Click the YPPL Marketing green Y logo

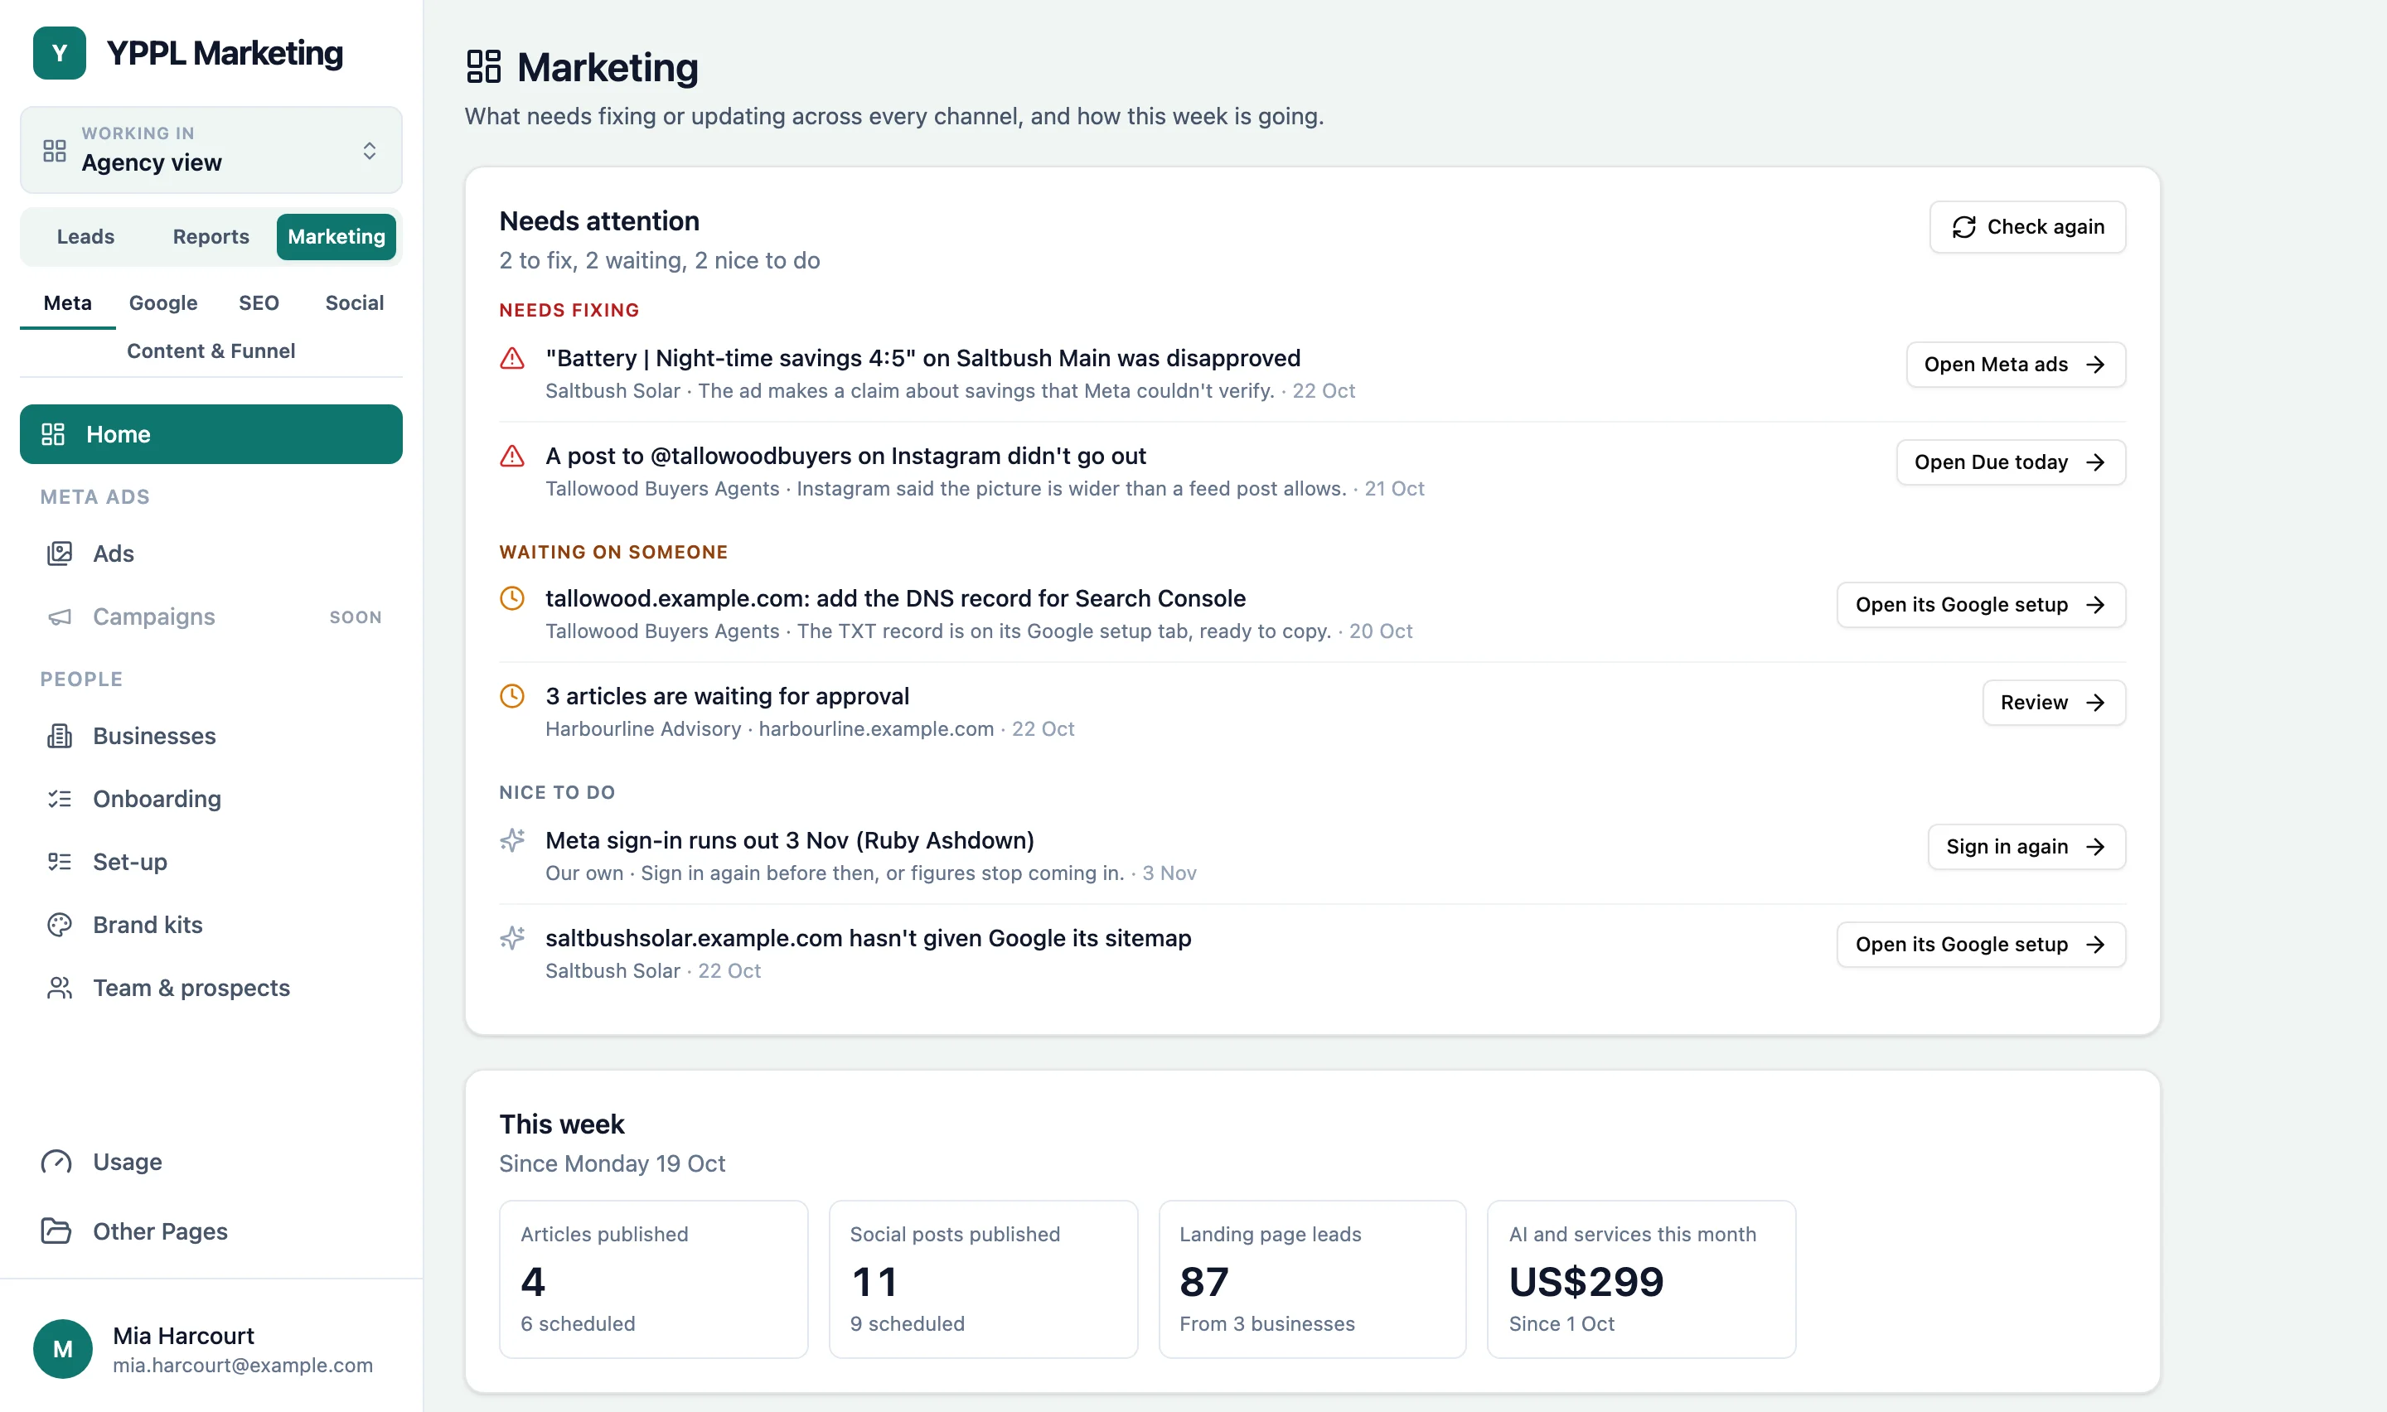[59, 53]
